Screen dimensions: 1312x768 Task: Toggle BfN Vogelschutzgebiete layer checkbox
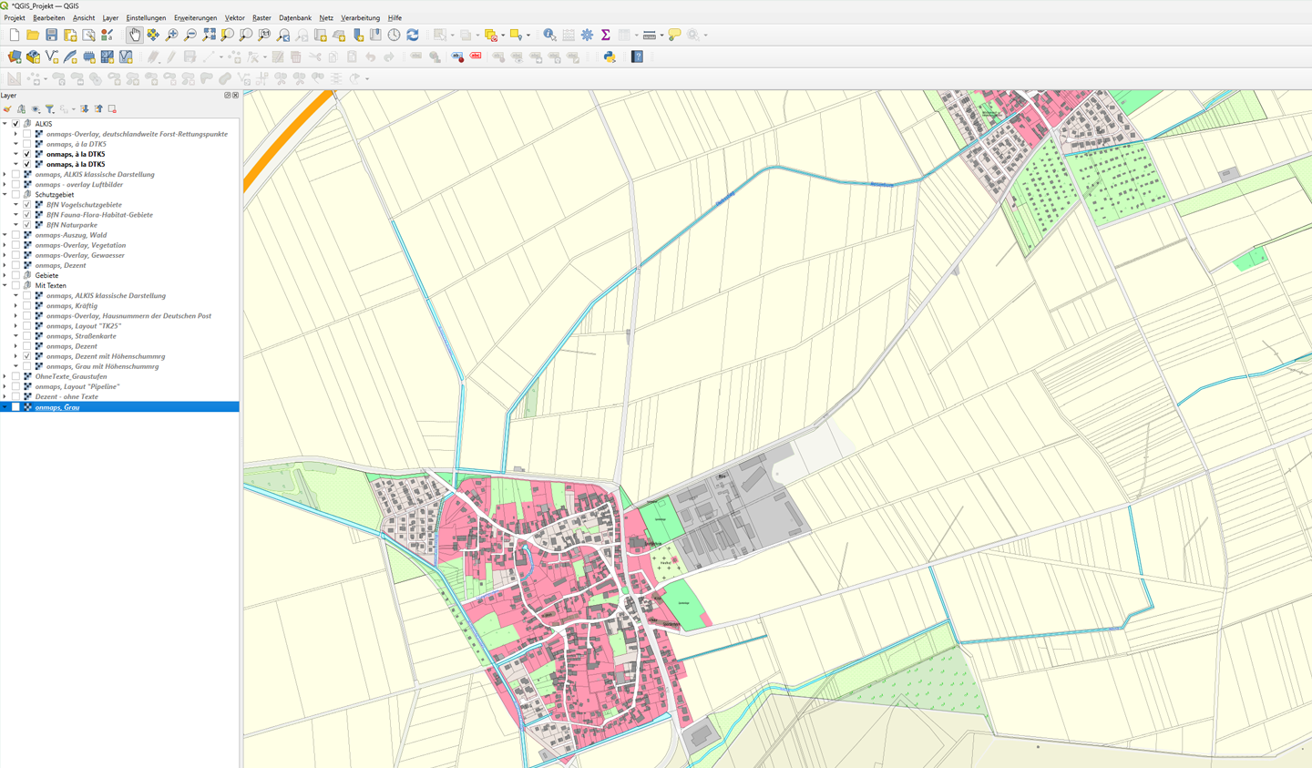(27, 205)
